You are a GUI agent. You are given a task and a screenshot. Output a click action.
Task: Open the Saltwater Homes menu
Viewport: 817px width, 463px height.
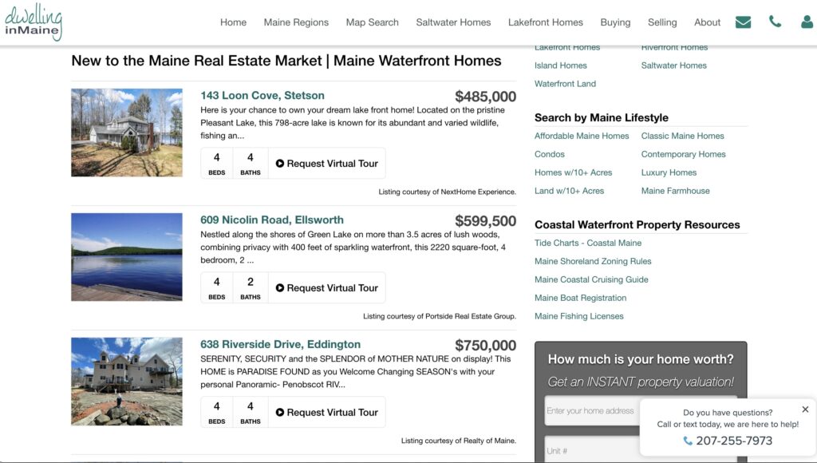453,22
